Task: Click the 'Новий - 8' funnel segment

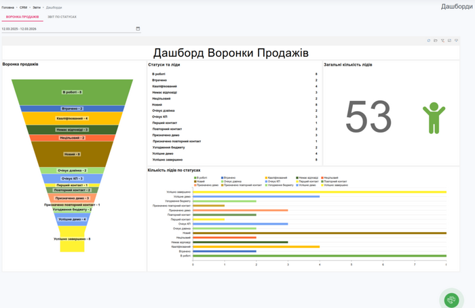Action: tap(72, 154)
